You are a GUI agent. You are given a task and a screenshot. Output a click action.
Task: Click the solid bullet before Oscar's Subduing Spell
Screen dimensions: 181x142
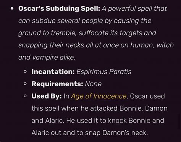click(x=12, y=8)
